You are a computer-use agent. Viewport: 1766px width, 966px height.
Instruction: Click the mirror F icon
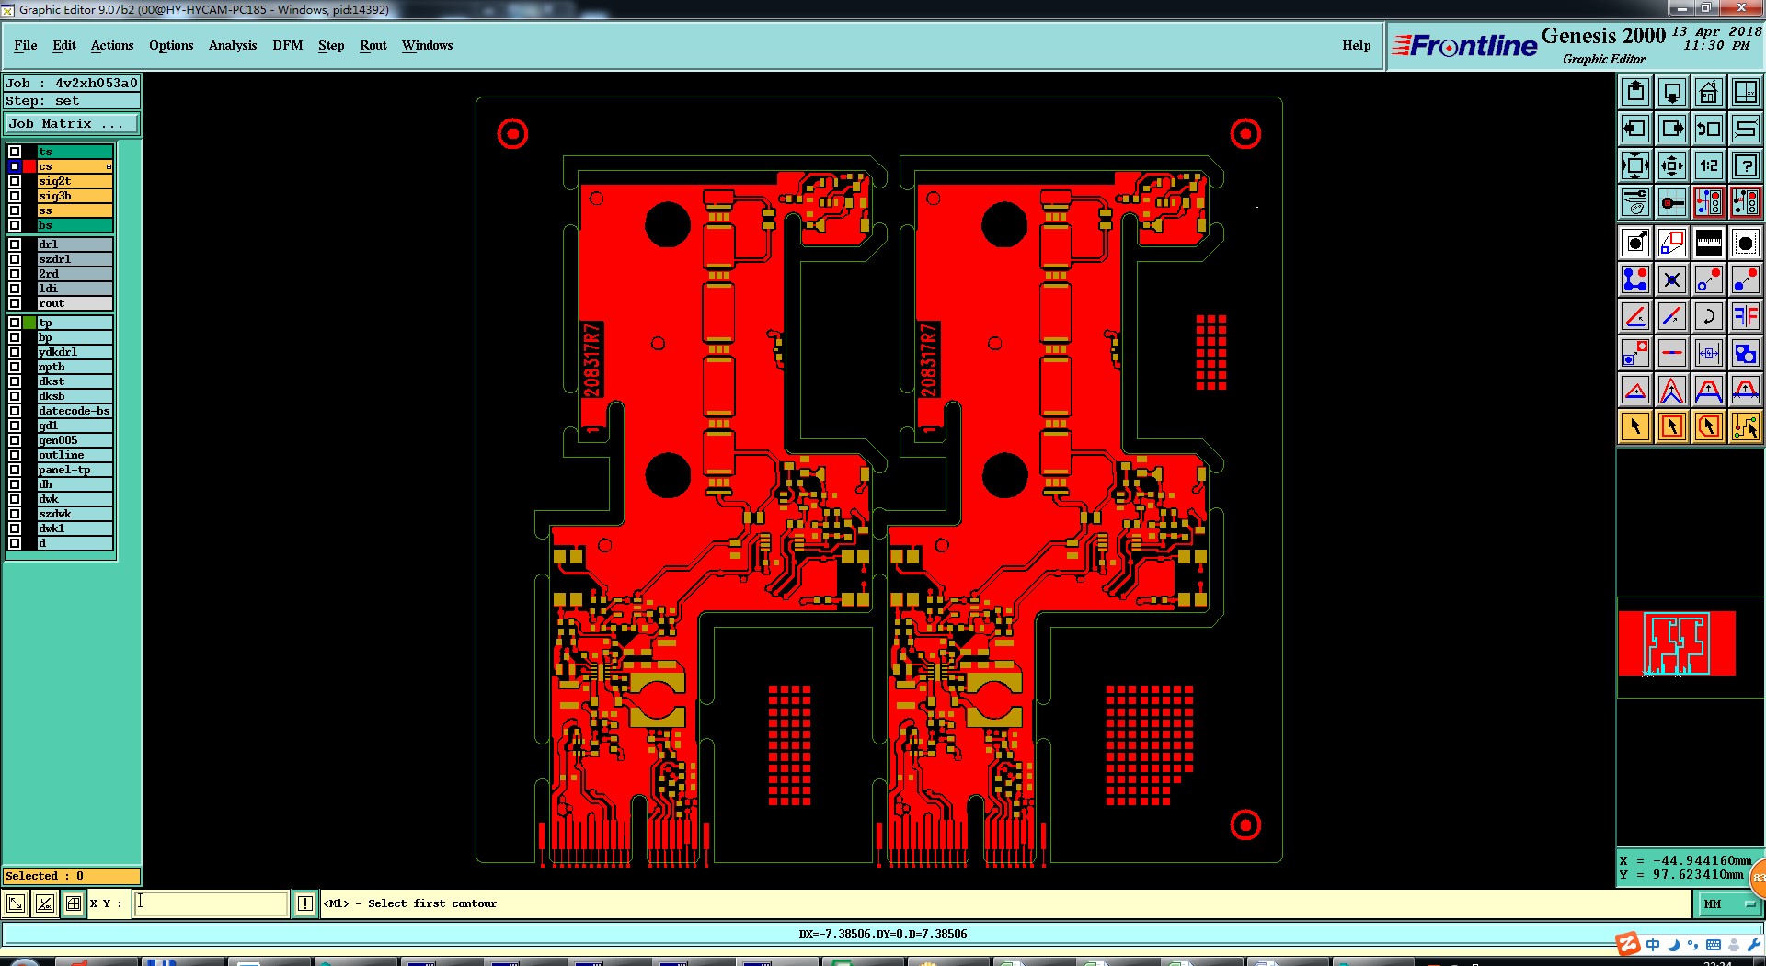pos(1746,316)
